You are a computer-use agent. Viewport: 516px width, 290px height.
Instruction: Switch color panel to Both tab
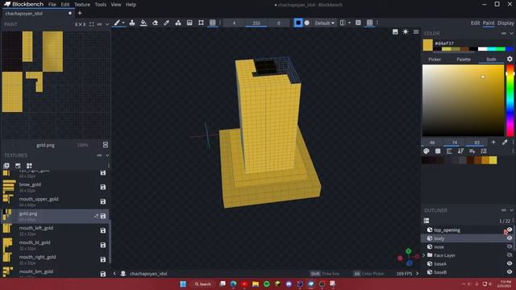coord(491,60)
